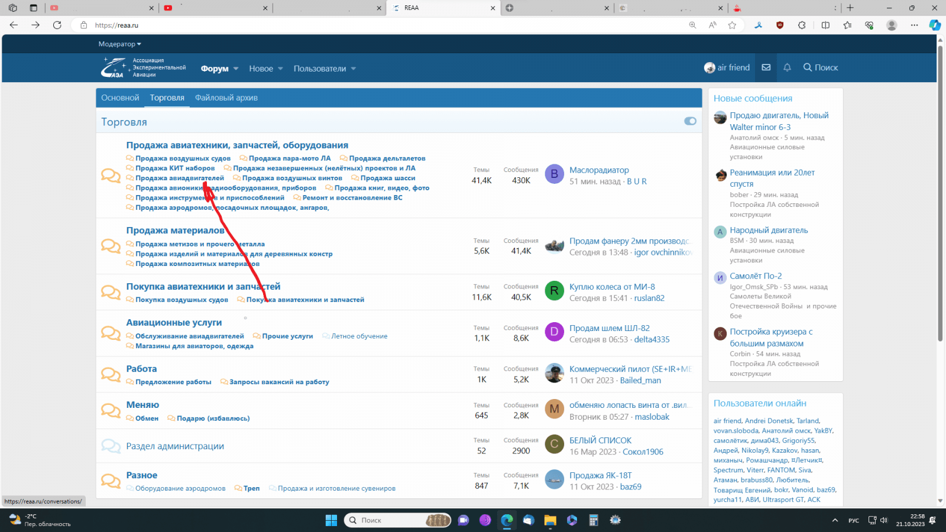Open Самолёт По-2 thread link

pos(756,276)
